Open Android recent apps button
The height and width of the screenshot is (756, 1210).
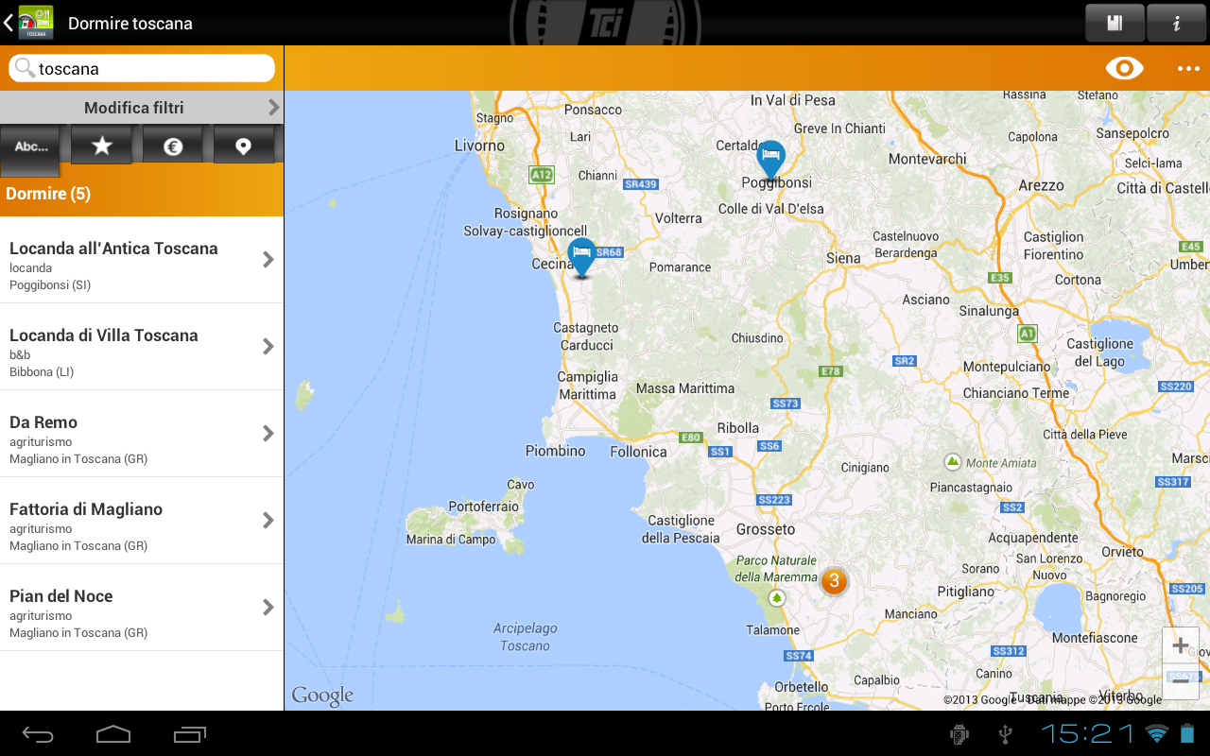[x=190, y=734]
